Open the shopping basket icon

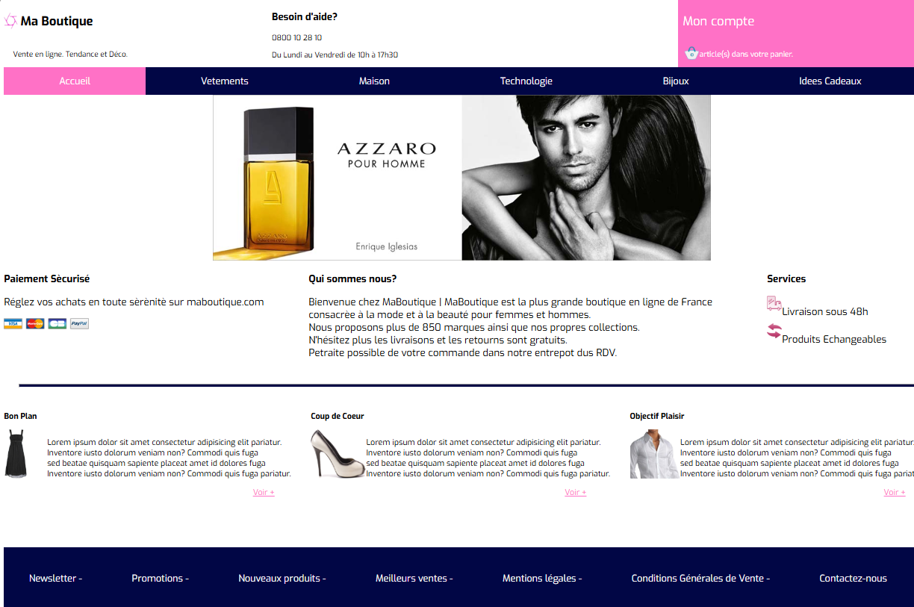691,53
